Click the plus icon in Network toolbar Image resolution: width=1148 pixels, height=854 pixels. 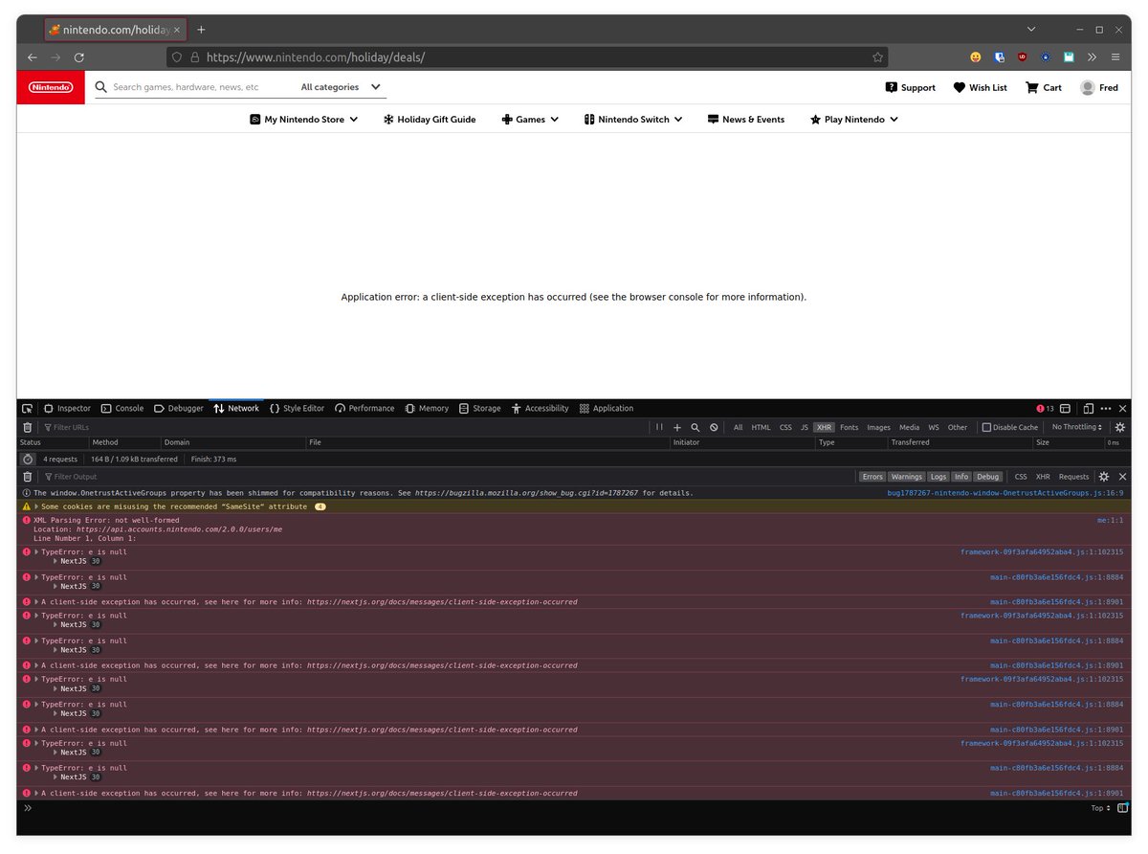point(677,427)
